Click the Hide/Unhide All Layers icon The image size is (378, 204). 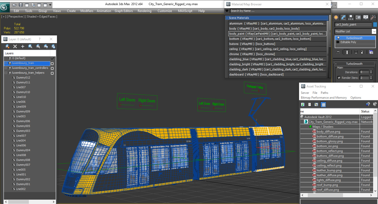(46, 46)
